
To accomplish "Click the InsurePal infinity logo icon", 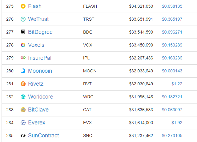I will pyautogui.click(x=23, y=58).
